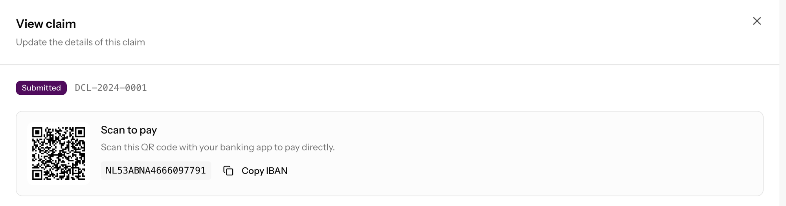Click the View claim heading
Screen dimensions: 786x206
click(x=46, y=24)
